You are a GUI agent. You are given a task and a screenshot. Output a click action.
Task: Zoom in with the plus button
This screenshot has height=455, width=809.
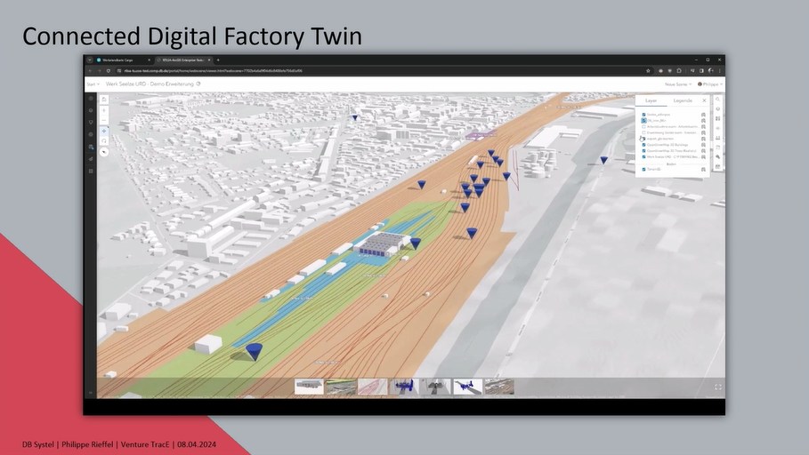[104, 110]
